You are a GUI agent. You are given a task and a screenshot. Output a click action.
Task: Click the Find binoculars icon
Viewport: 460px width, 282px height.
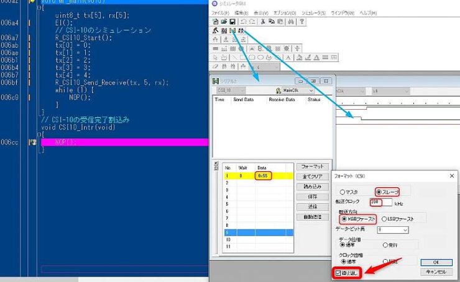[291, 21]
